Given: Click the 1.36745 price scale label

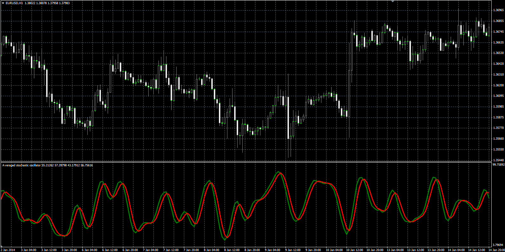Looking at the screenshot, I should [498, 32].
